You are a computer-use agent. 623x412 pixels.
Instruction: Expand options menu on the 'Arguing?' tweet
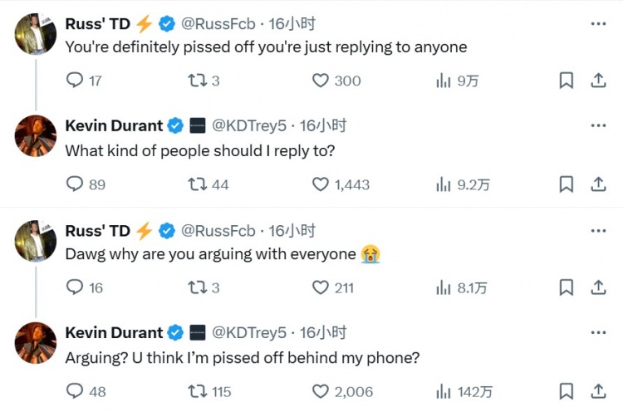(x=598, y=333)
